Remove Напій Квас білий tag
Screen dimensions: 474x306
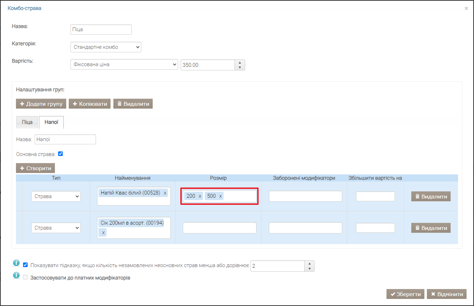pos(165,193)
